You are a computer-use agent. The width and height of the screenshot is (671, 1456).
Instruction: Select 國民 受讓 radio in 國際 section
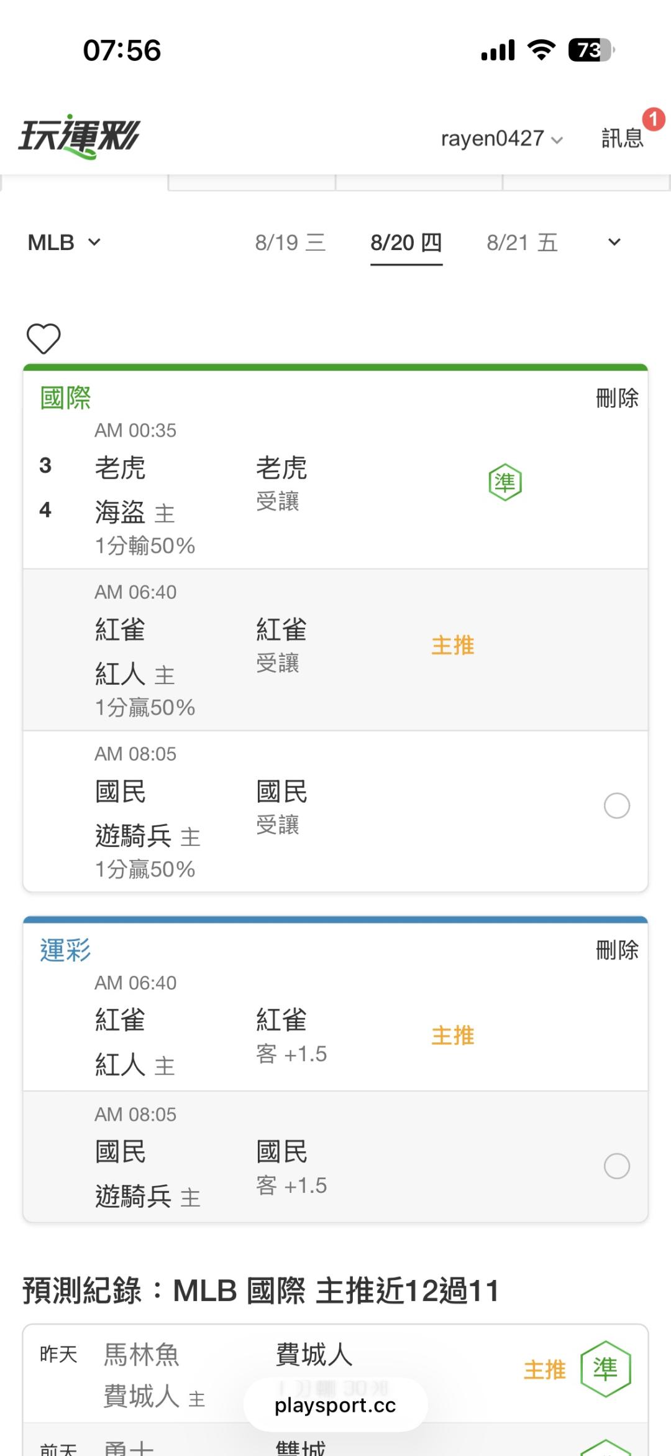coord(617,806)
